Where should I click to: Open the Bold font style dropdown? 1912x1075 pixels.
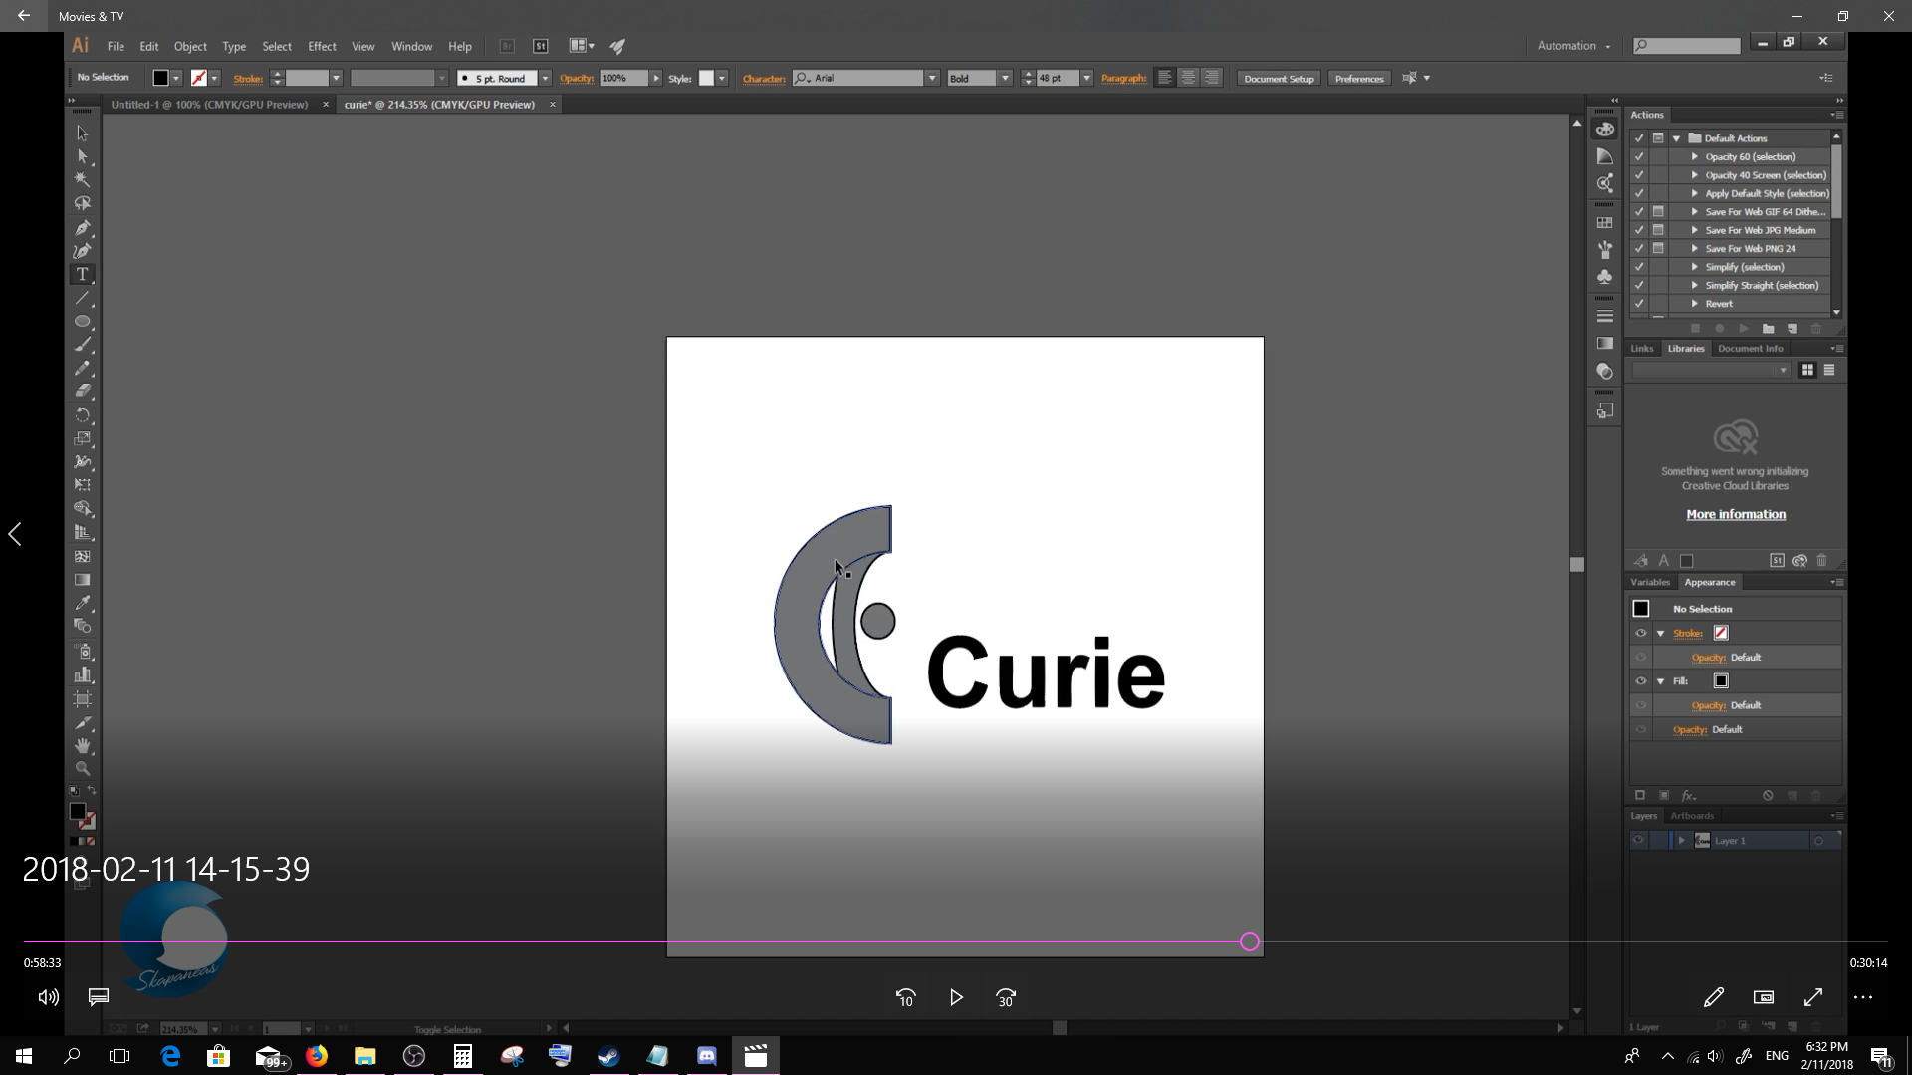(1006, 78)
